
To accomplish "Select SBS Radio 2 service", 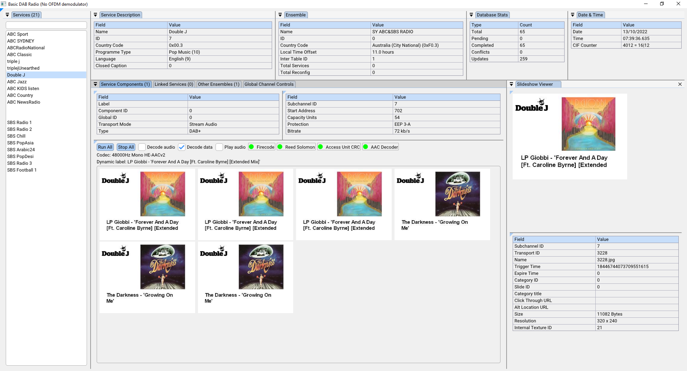I will [x=46, y=129].
